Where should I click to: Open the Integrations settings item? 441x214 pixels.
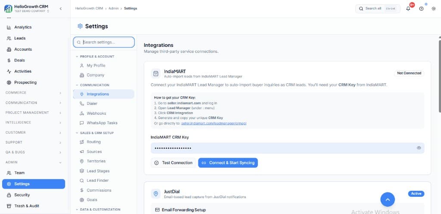(x=103, y=94)
